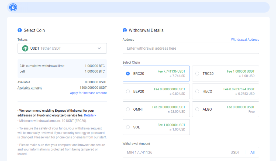This screenshot has width=276, height=161.
Task: Select the TRC20 chain radio button
Action: [197, 73]
